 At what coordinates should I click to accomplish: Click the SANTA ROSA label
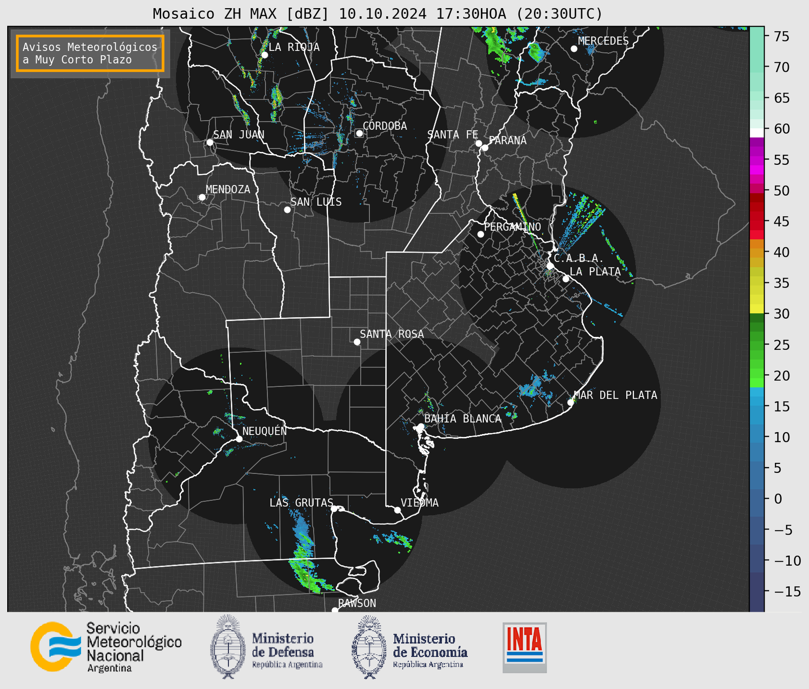click(x=392, y=333)
